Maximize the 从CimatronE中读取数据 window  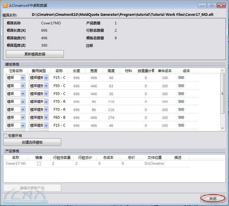coord(211,6)
